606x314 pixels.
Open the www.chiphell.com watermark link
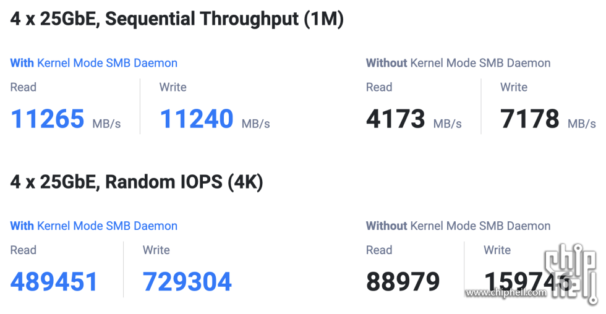pyautogui.click(x=506, y=292)
